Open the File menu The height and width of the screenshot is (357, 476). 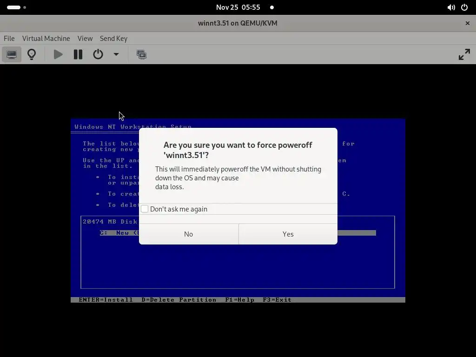pyautogui.click(x=9, y=39)
